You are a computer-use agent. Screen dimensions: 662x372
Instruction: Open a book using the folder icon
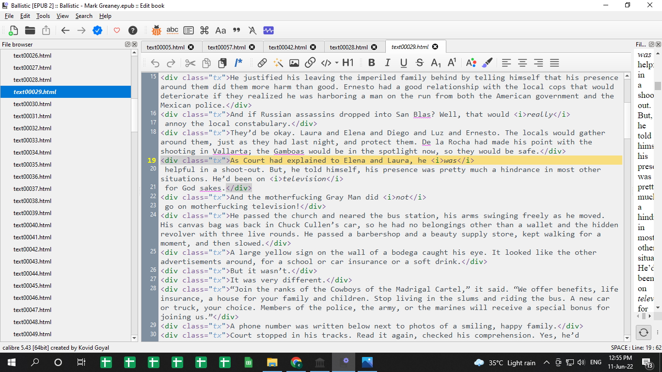click(x=30, y=31)
